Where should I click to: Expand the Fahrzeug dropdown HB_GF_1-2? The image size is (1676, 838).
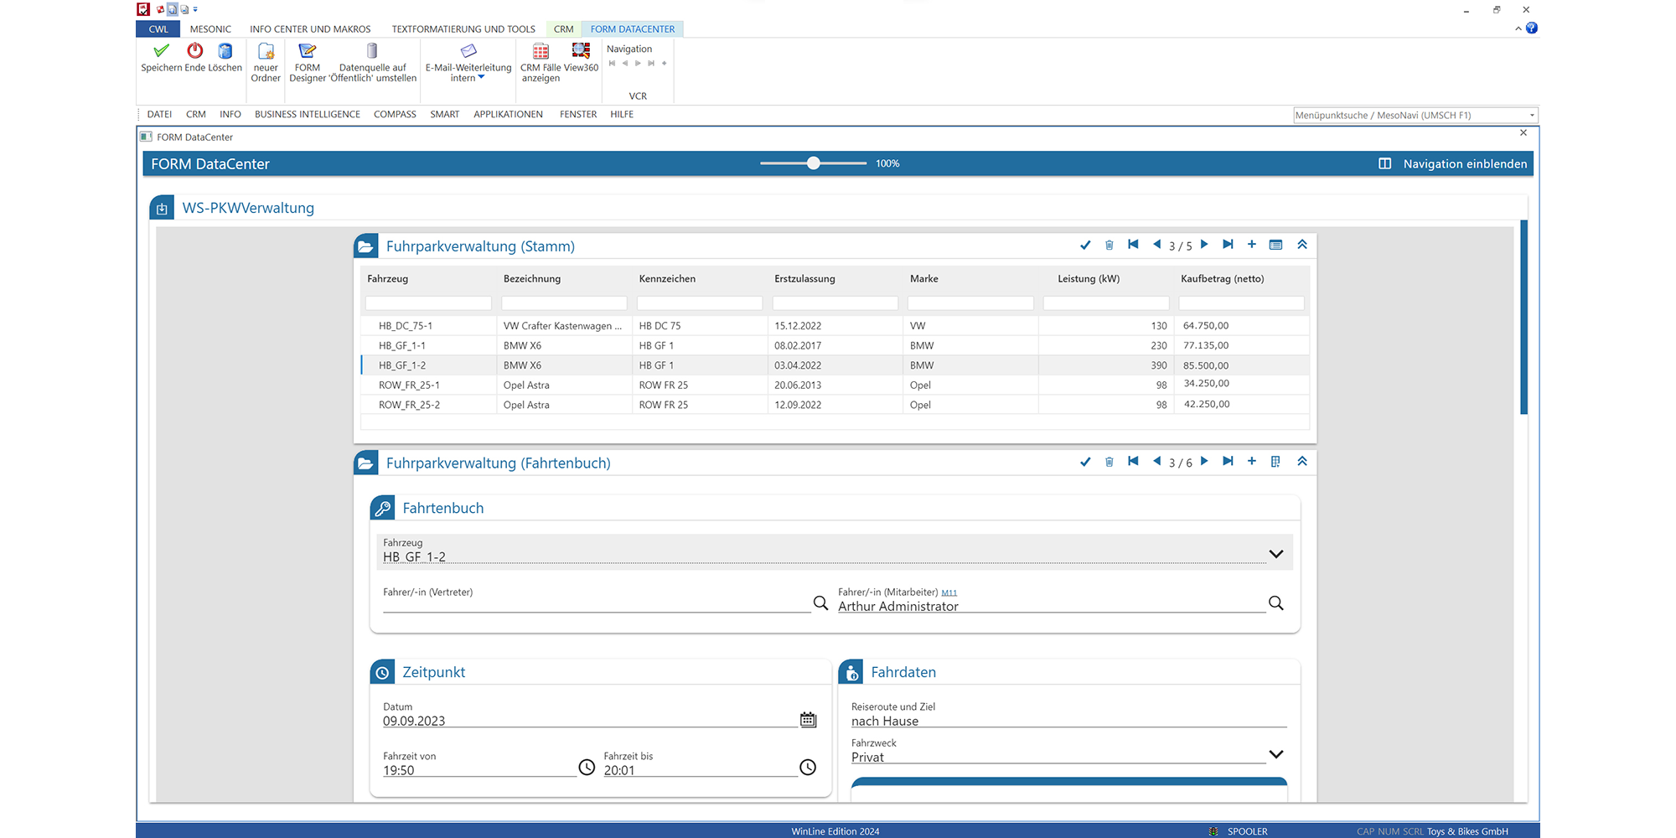tap(1275, 554)
